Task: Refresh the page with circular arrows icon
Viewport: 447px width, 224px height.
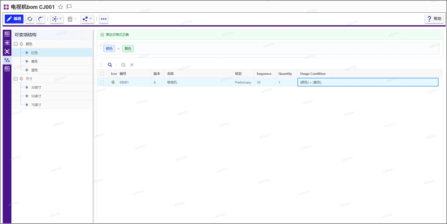Action: [30, 19]
